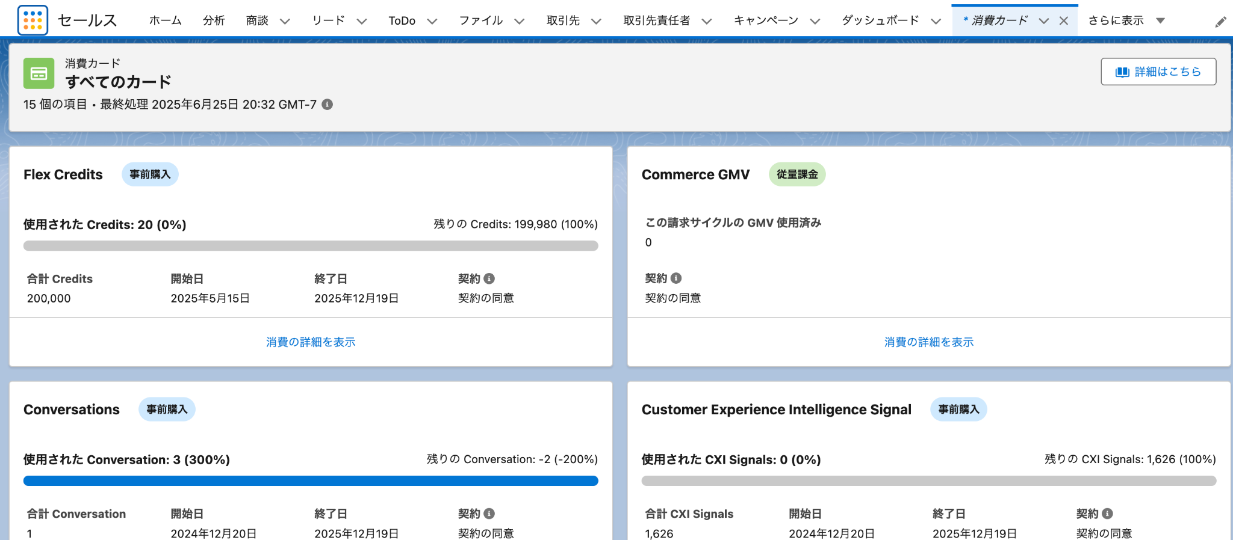Open 消費の詳細を表示 link in Commerce GMV card
This screenshot has height=540, width=1233.
click(929, 342)
